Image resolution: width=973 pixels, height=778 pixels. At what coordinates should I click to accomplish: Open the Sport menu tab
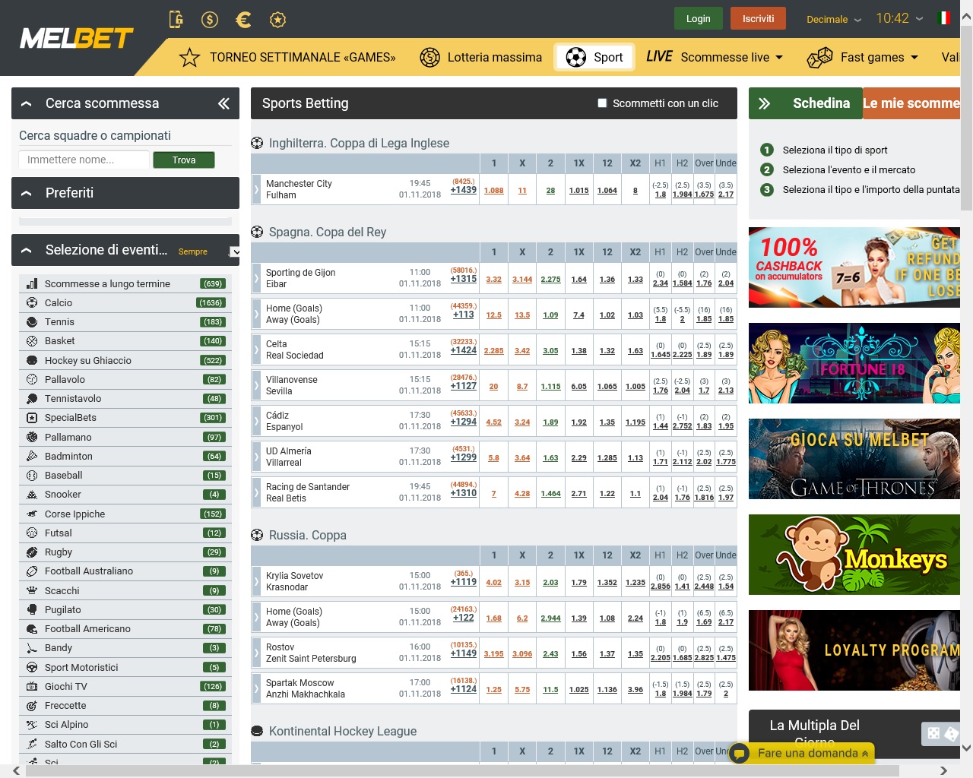tap(594, 57)
